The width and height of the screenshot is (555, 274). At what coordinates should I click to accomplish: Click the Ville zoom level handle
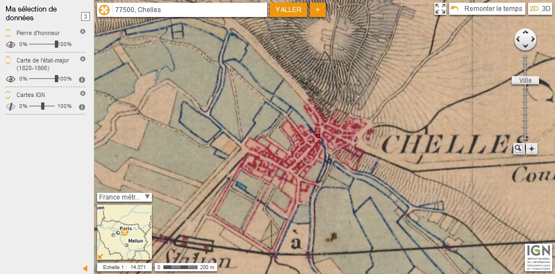[x=525, y=81]
